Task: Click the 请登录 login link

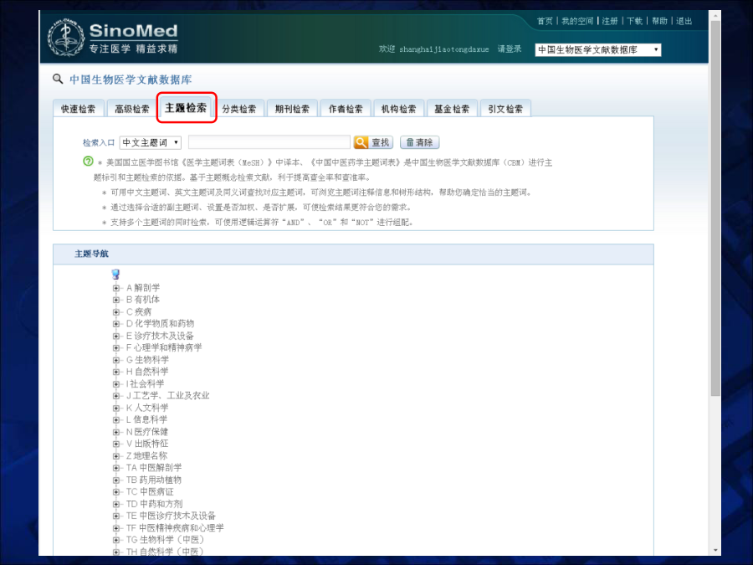Action: [510, 49]
